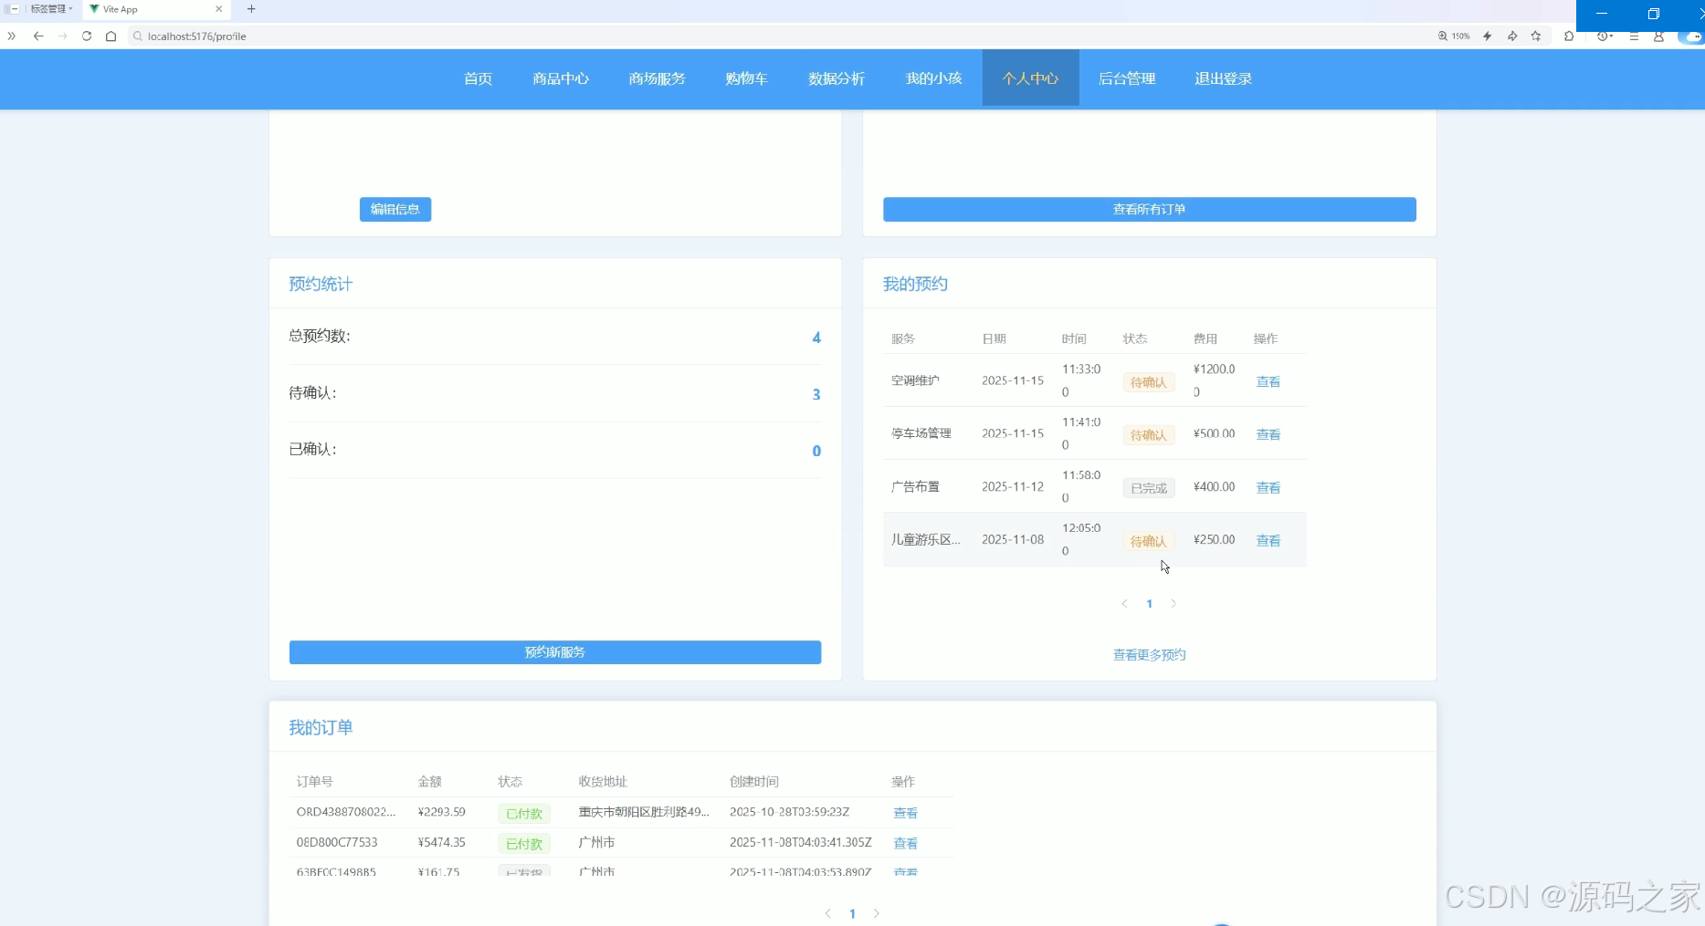Select the 个人中心 navigation item
This screenshot has height=926, width=1705.
1030,78
